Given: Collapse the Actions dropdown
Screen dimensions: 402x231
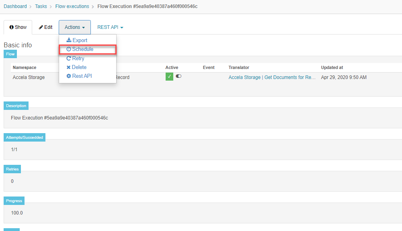Looking at the screenshot, I should click(x=75, y=27).
